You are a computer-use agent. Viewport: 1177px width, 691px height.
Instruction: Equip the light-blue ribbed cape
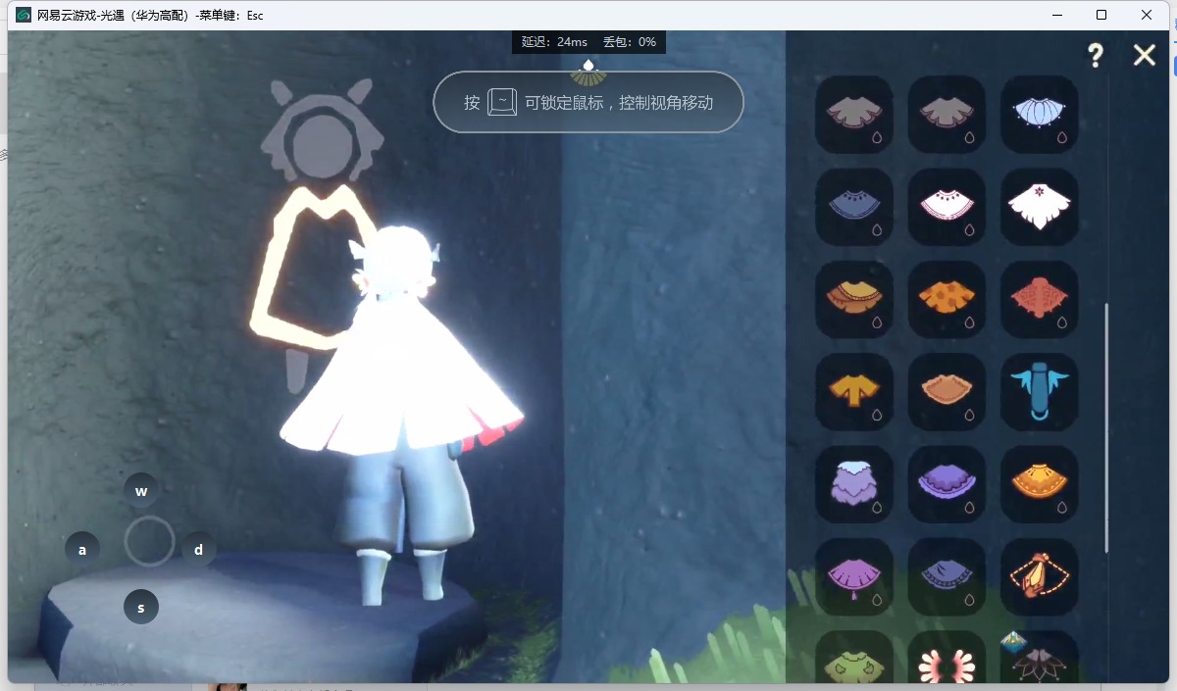[1039, 114]
